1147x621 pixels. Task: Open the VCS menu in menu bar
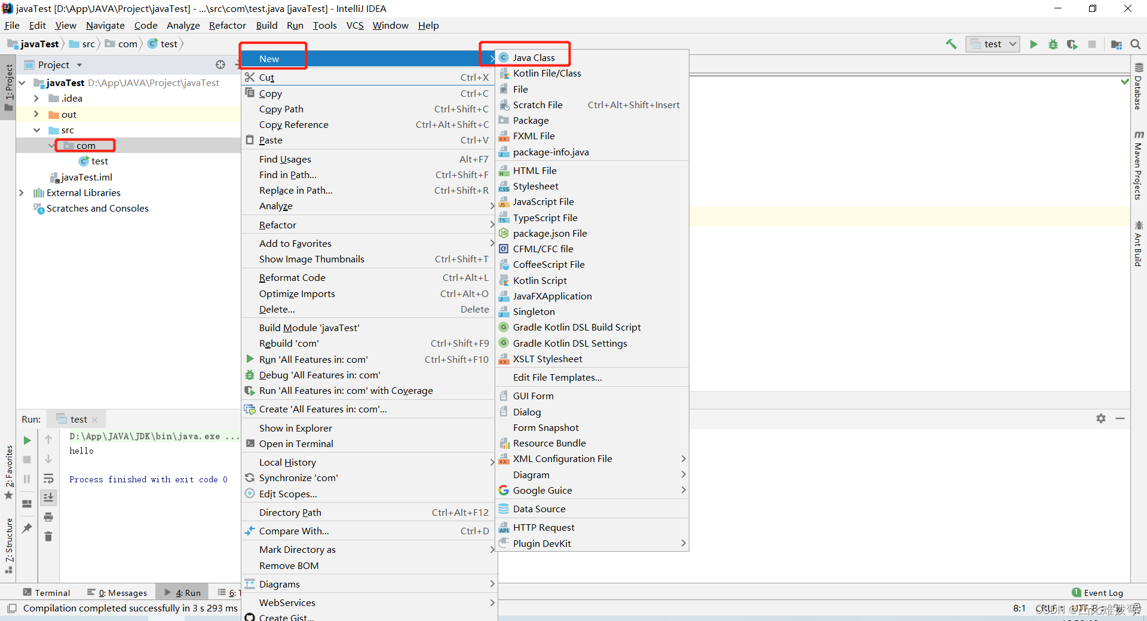coord(355,25)
